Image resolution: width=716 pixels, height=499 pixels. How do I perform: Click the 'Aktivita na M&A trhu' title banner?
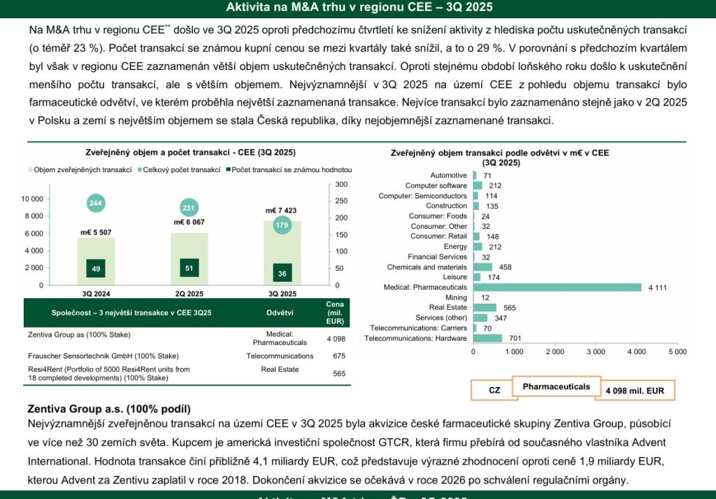click(358, 8)
